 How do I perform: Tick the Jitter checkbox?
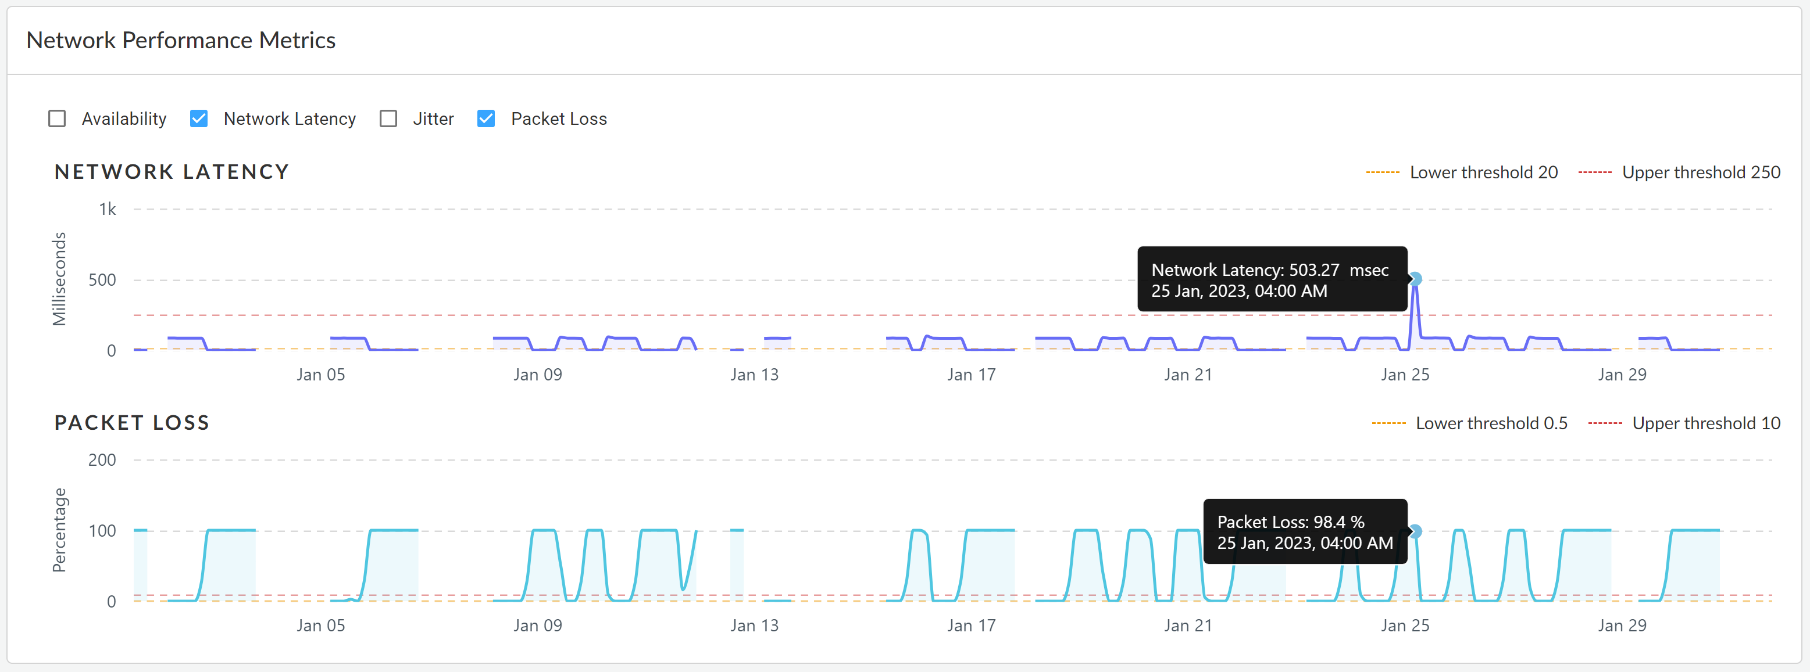(x=388, y=118)
